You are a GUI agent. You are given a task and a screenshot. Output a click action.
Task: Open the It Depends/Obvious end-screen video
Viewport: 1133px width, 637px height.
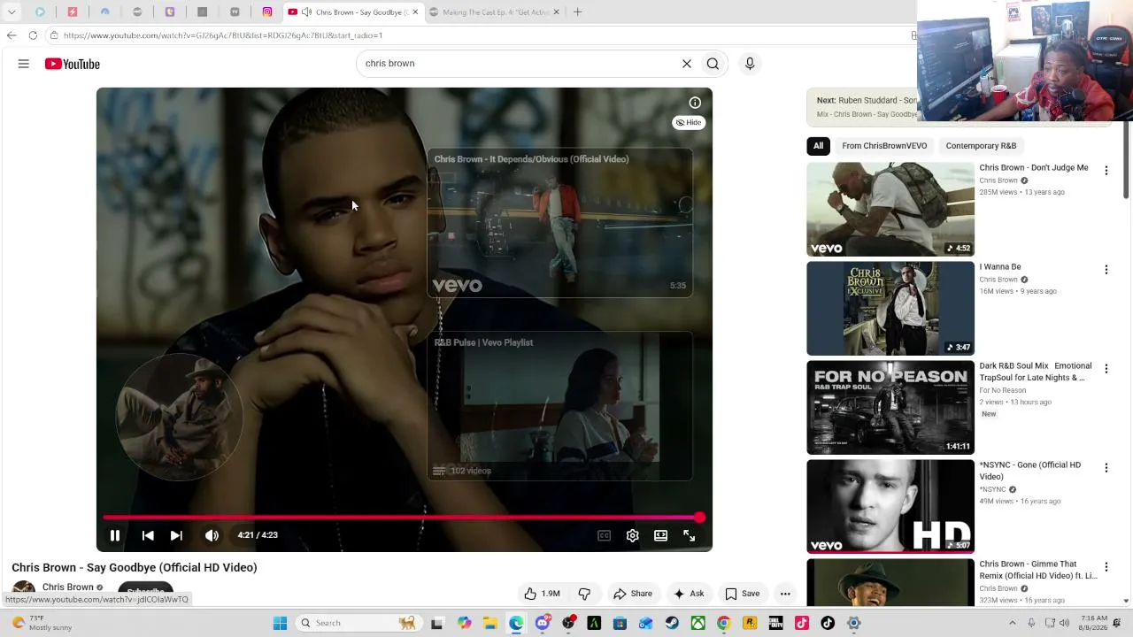point(559,223)
